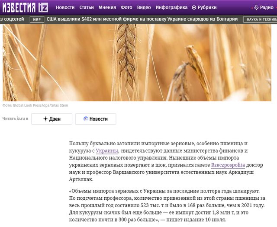
Task: Open Радио with microphone icon
Action: point(264,7)
